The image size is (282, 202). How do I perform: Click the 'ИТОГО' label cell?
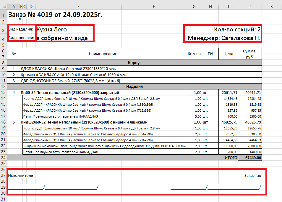[228, 158]
